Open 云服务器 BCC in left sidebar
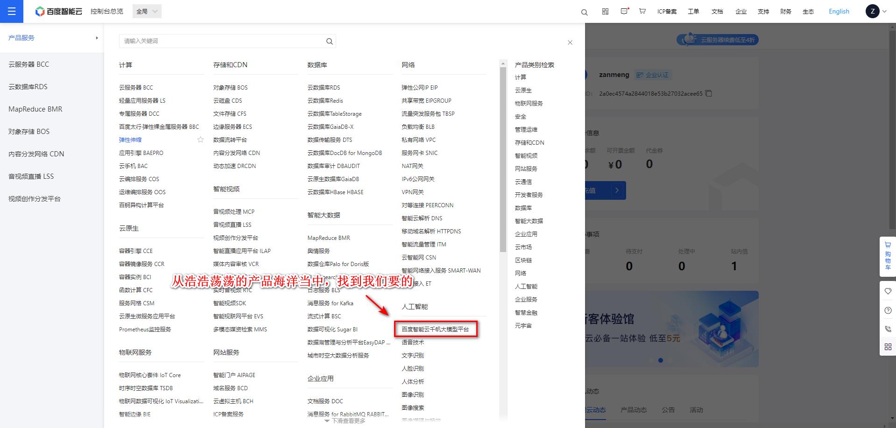 coord(28,64)
